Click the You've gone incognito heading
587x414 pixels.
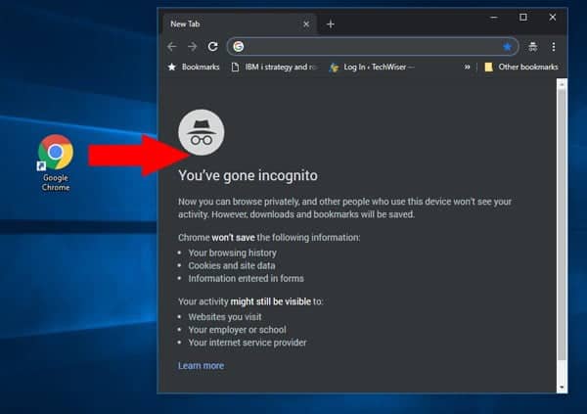(x=248, y=176)
